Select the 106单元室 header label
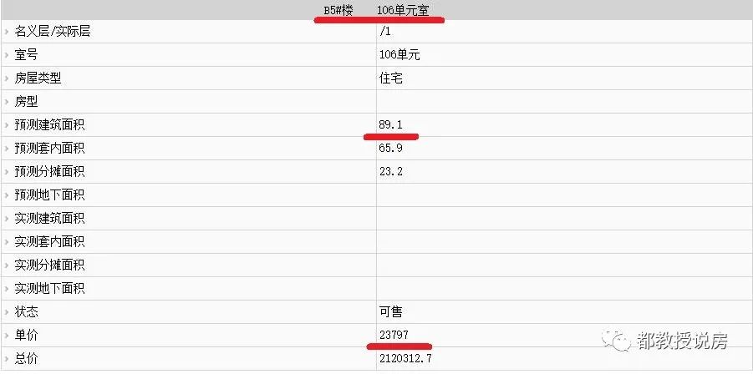 [403, 10]
